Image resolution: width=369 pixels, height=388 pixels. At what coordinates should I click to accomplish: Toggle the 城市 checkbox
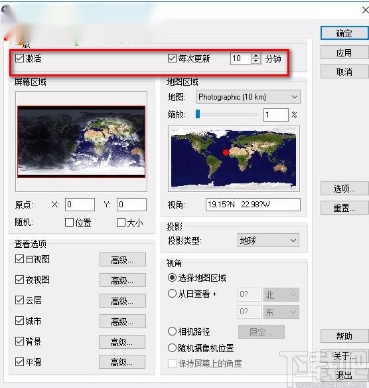[19, 321]
